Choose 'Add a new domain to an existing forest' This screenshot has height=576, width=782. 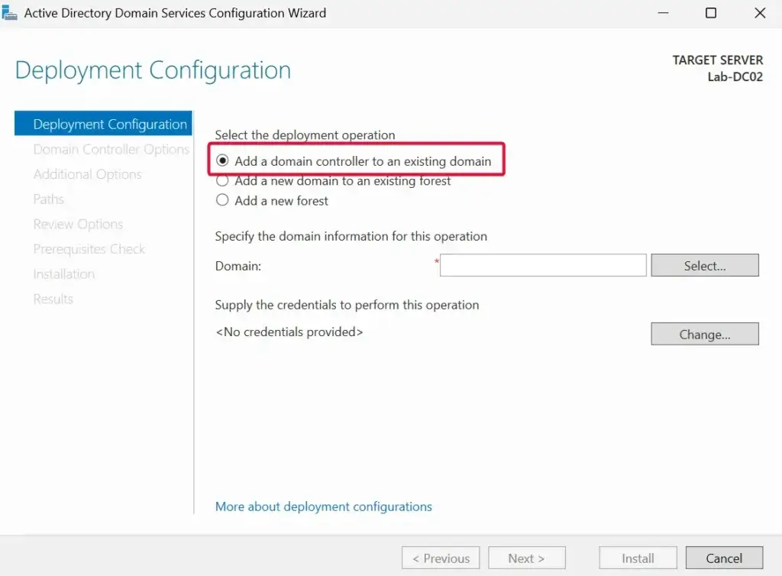[223, 181]
